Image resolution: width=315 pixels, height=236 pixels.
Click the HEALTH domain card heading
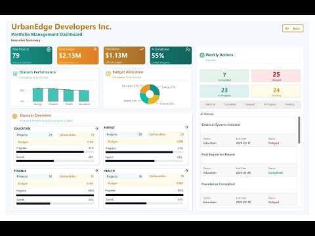coord(110,170)
